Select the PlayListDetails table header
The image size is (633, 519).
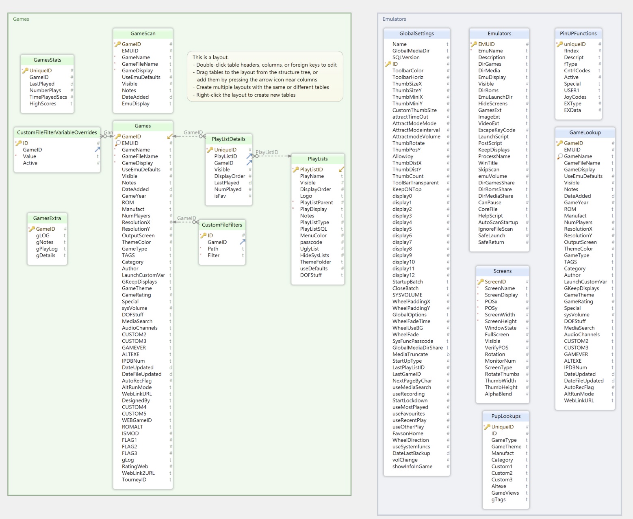tap(229, 139)
